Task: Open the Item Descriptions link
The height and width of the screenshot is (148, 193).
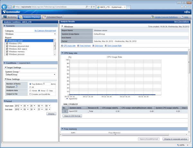Action: click(181, 21)
